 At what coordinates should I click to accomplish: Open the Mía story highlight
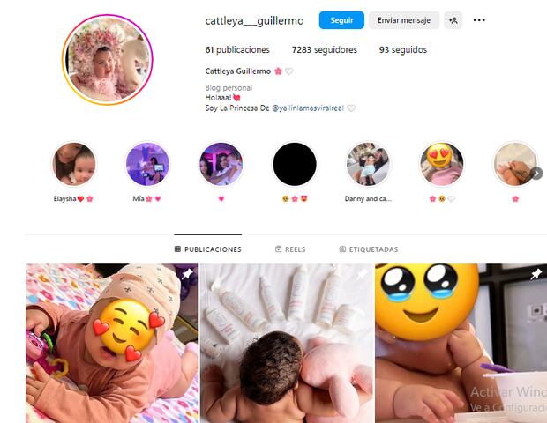[x=147, y=164]
